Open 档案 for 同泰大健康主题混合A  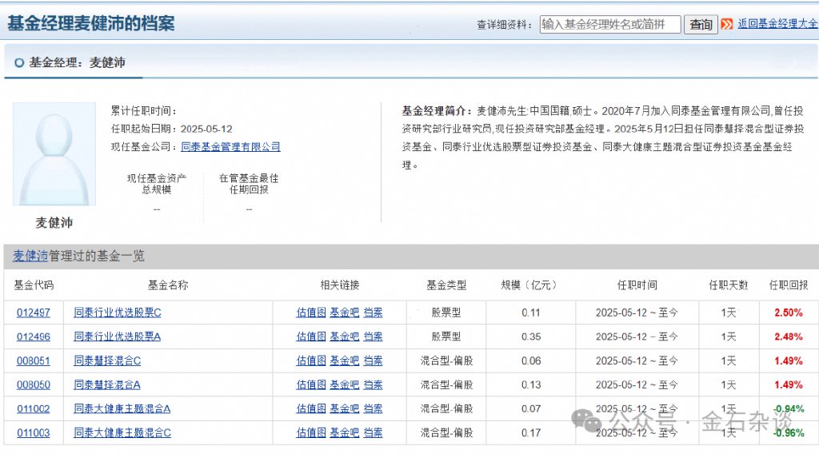373,408
